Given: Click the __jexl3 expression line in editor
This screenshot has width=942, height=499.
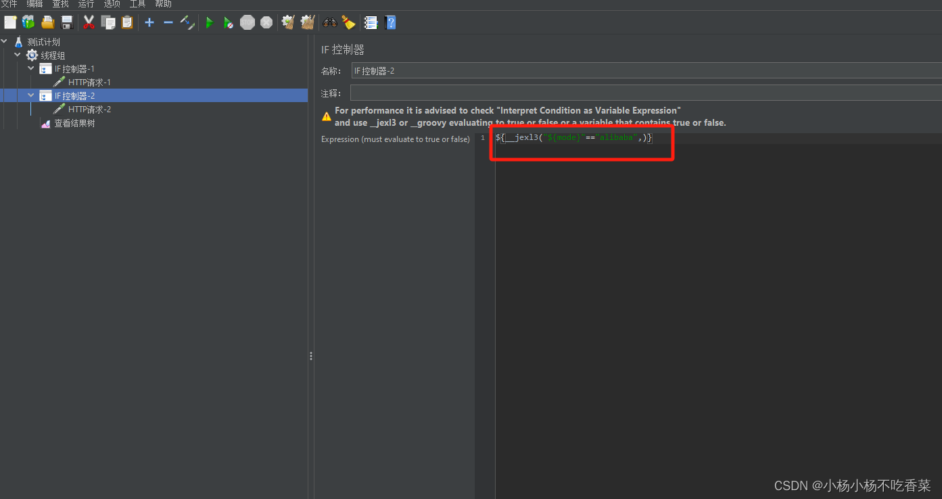Looking at the screenshot, I should 573,137.
